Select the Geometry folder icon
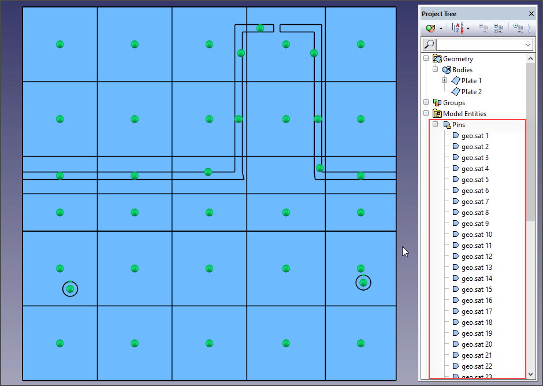 coord(437,59)
